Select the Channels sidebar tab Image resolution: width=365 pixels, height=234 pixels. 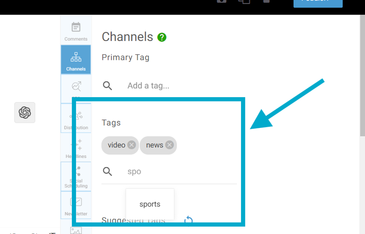76,60
